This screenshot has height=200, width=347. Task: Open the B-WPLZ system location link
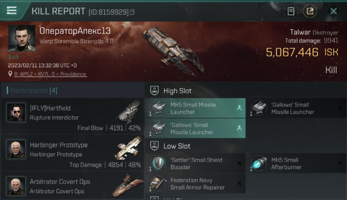pos(51,74)
